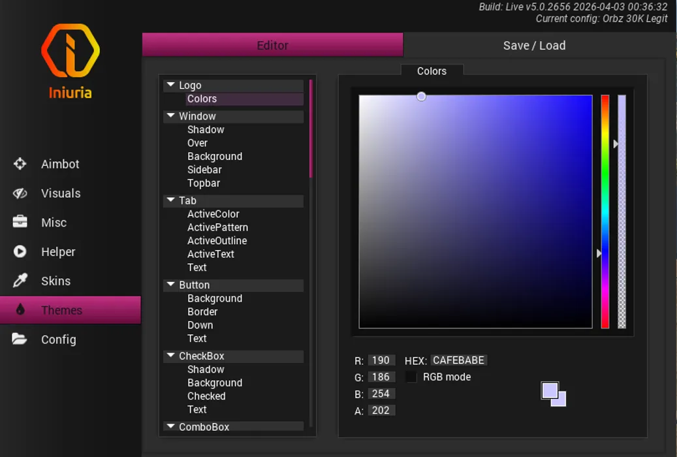Click the Themes droplet icon
This screenshot has width=677, height=457.
pyautogui.click(x=20, y=309)
